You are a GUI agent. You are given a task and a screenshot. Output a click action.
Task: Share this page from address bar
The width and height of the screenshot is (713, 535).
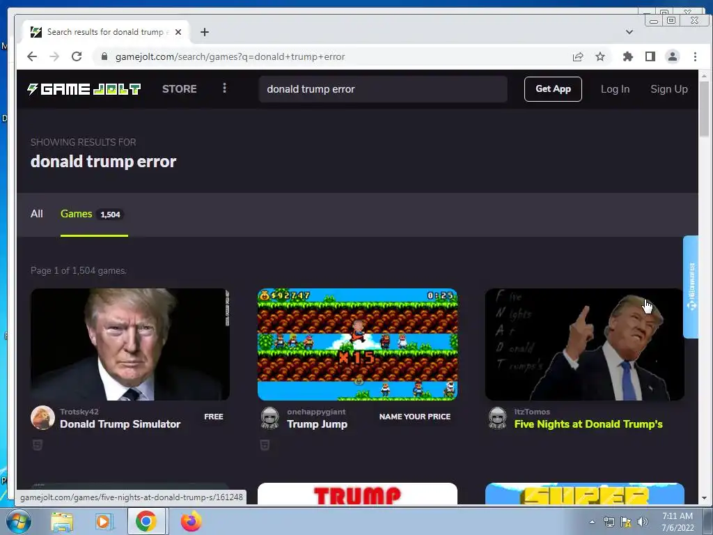[578, 56]
